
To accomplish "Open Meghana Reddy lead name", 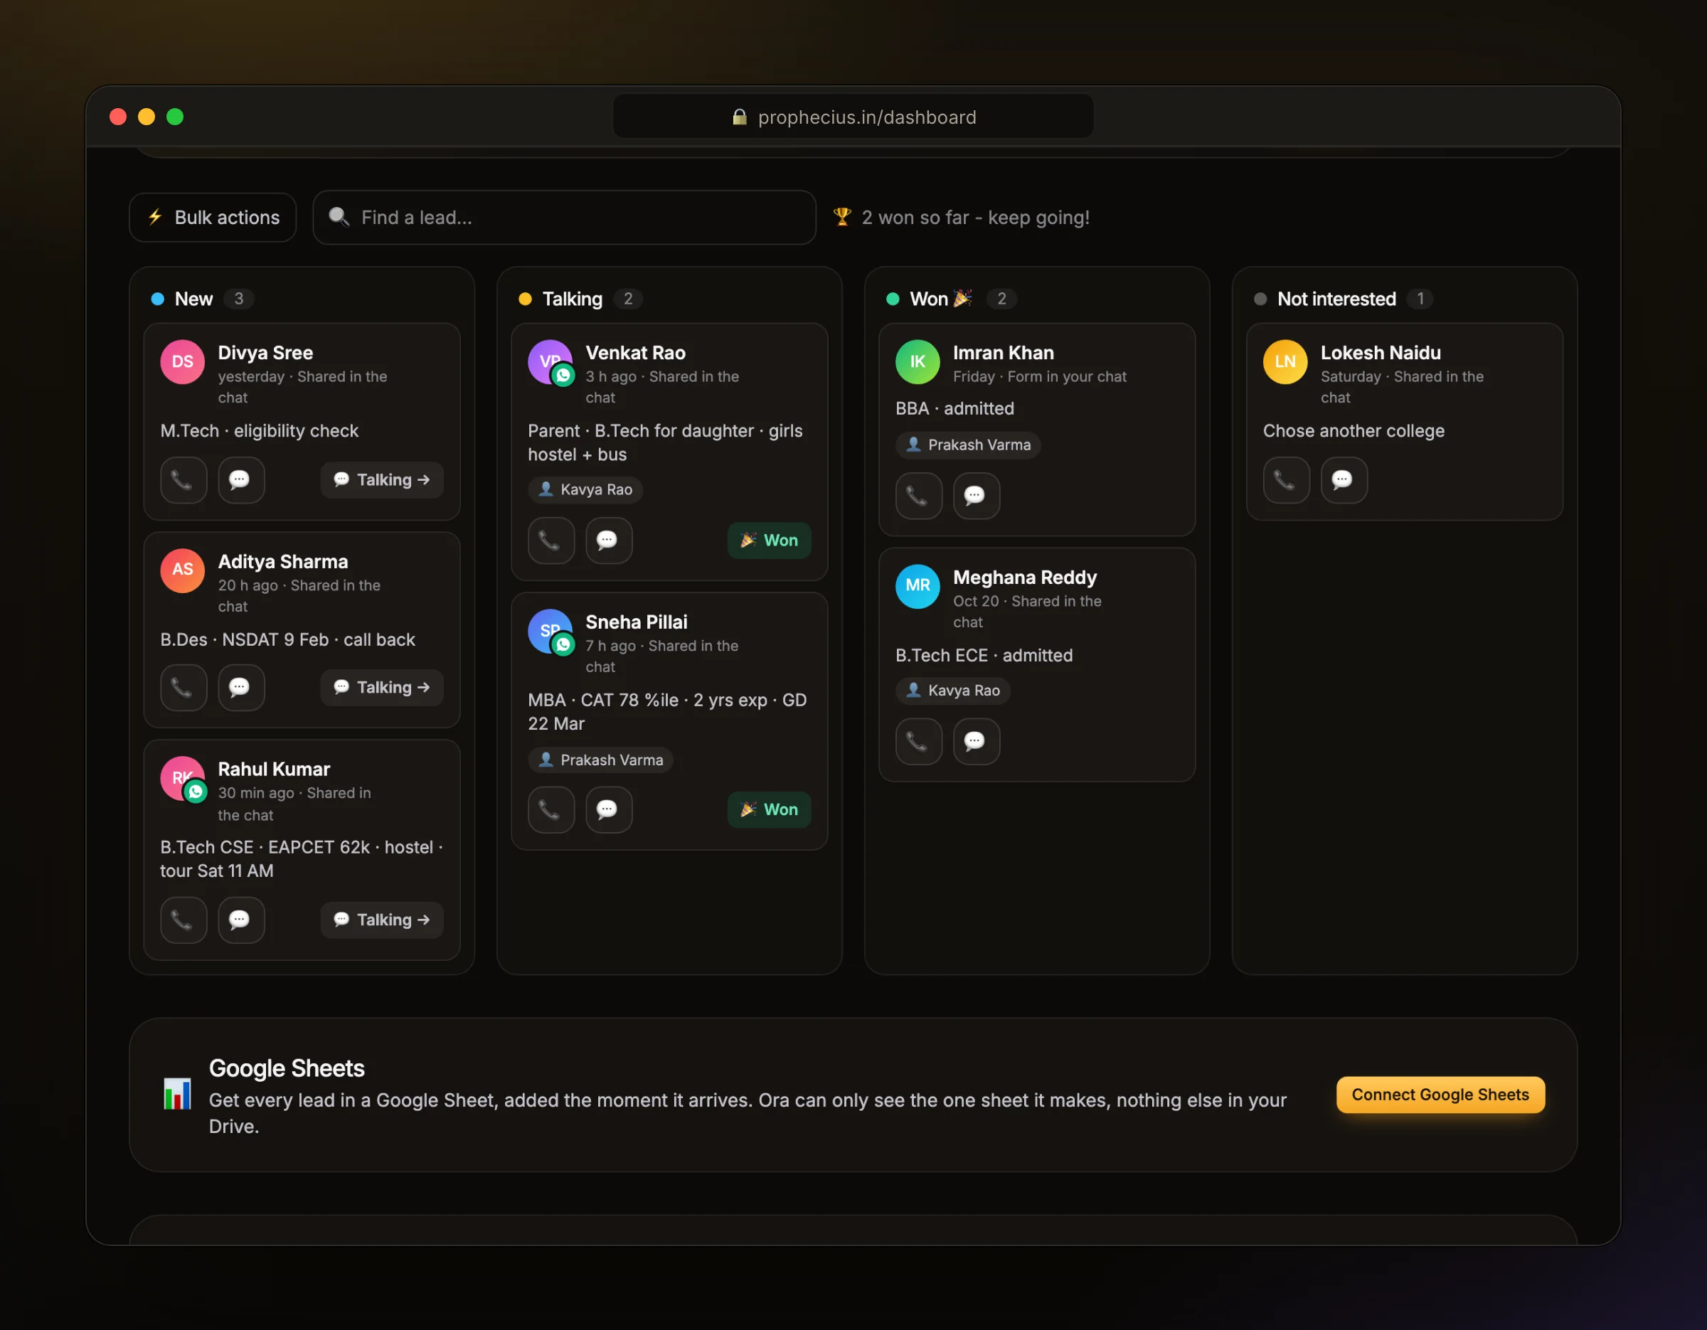I will click(1025, 577).
